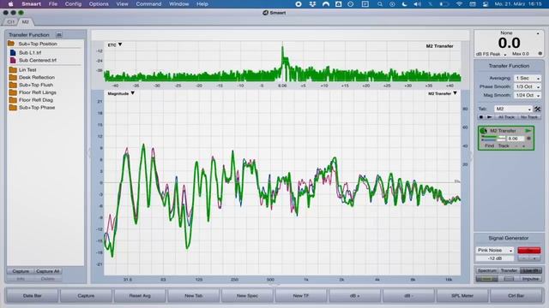549x308 pixels.
Task: Switch to the Cl1 tab
Action: pyautogui.click(x=11, y=22)
